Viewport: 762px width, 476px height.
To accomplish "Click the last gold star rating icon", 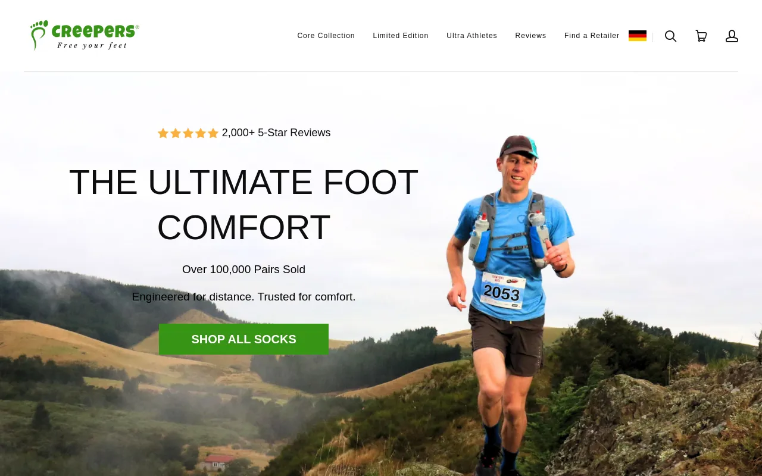I will coord(213,133).
